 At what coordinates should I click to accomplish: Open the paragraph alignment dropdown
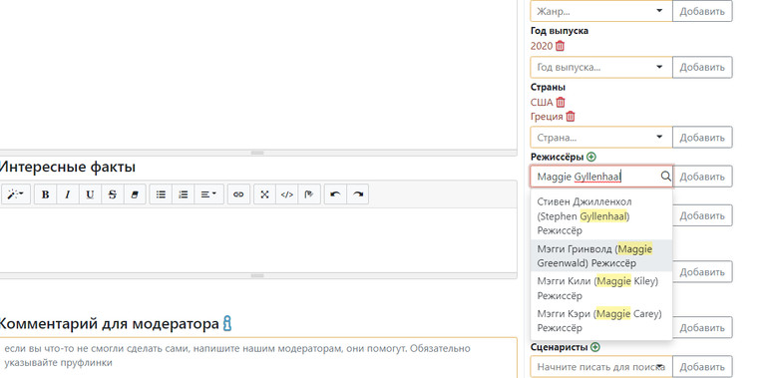tap(208, 193)
